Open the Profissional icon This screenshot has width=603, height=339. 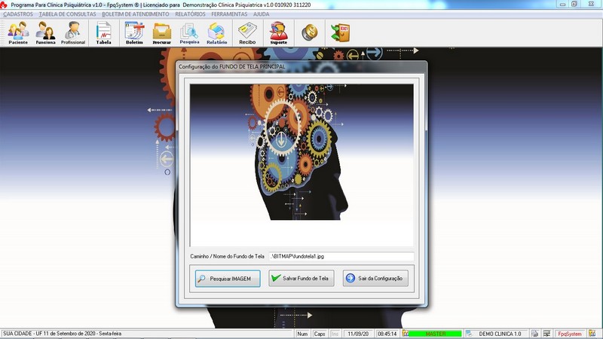pos(72,33)
